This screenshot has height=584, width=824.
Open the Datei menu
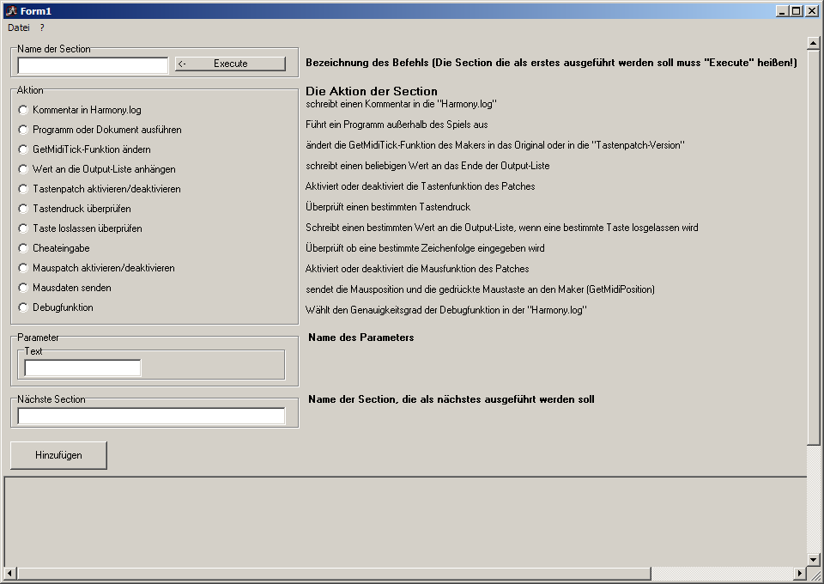point(19,27)
